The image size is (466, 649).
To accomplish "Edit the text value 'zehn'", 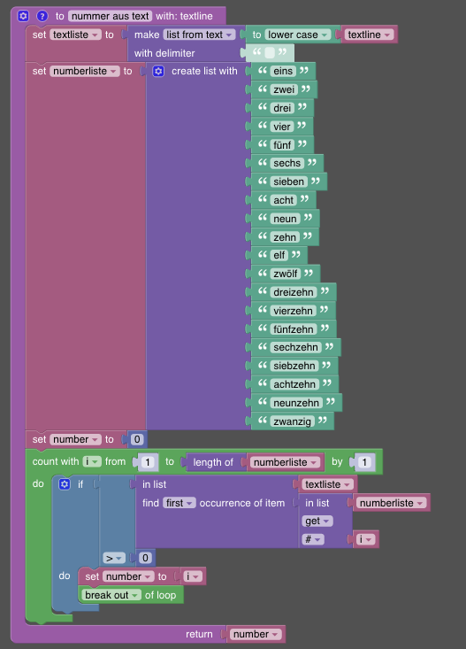I will coord(285,236).
